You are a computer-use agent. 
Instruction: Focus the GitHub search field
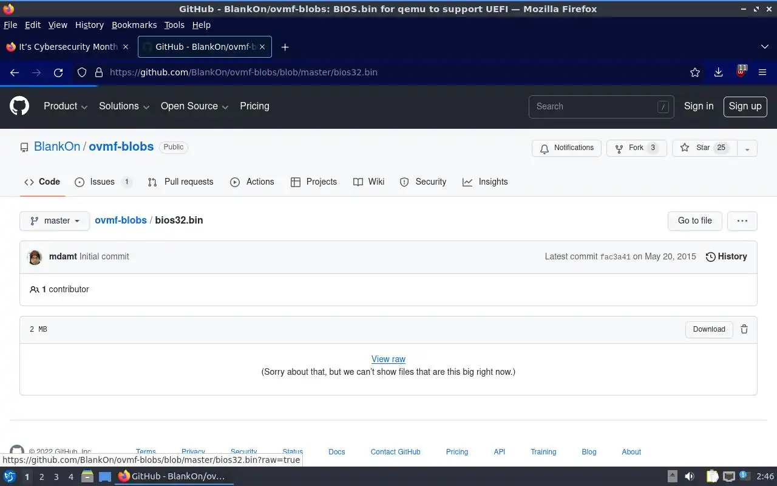click(x=601, y=106)
